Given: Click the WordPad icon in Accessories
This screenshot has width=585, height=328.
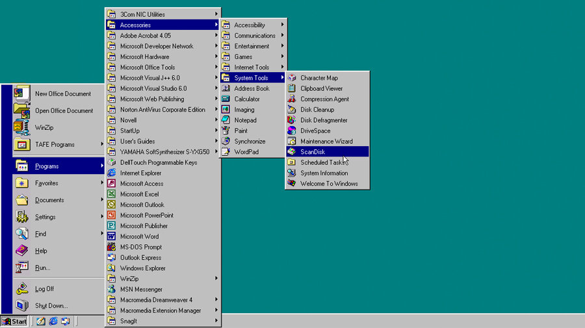Looking at the screenshot, I should coord(226,152).
